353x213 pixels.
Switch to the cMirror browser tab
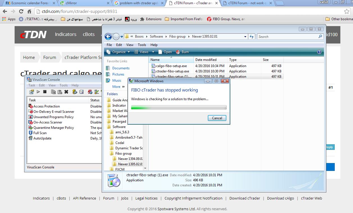coord(84,3)
